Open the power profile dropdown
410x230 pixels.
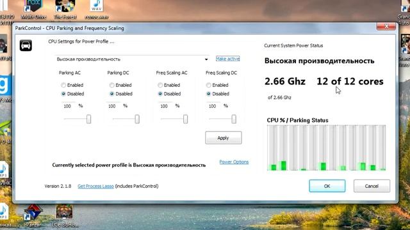(133, 59)
